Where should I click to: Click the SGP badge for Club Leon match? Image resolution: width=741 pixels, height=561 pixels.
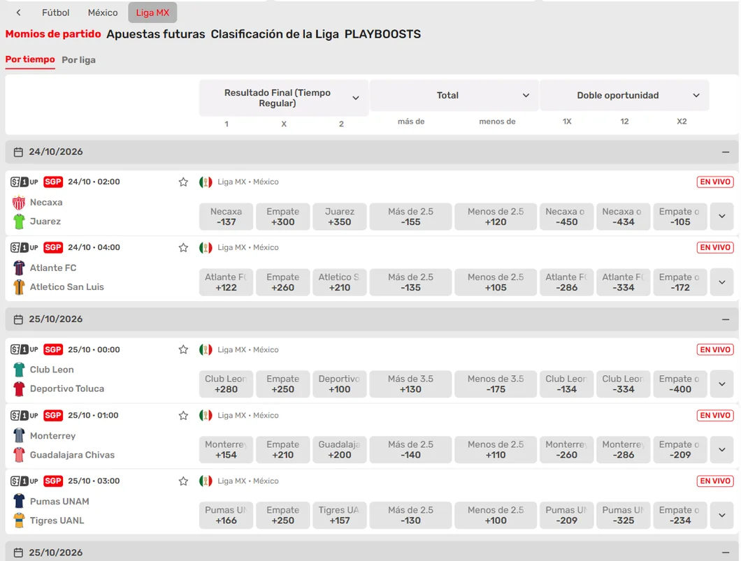point(53,349)
